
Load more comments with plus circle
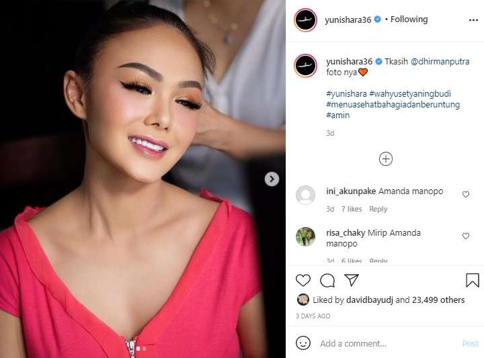click(x=386, y=159)
